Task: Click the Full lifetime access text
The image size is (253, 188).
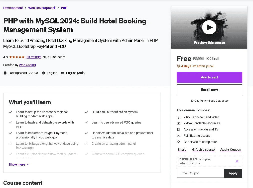Action: (197, 136)
